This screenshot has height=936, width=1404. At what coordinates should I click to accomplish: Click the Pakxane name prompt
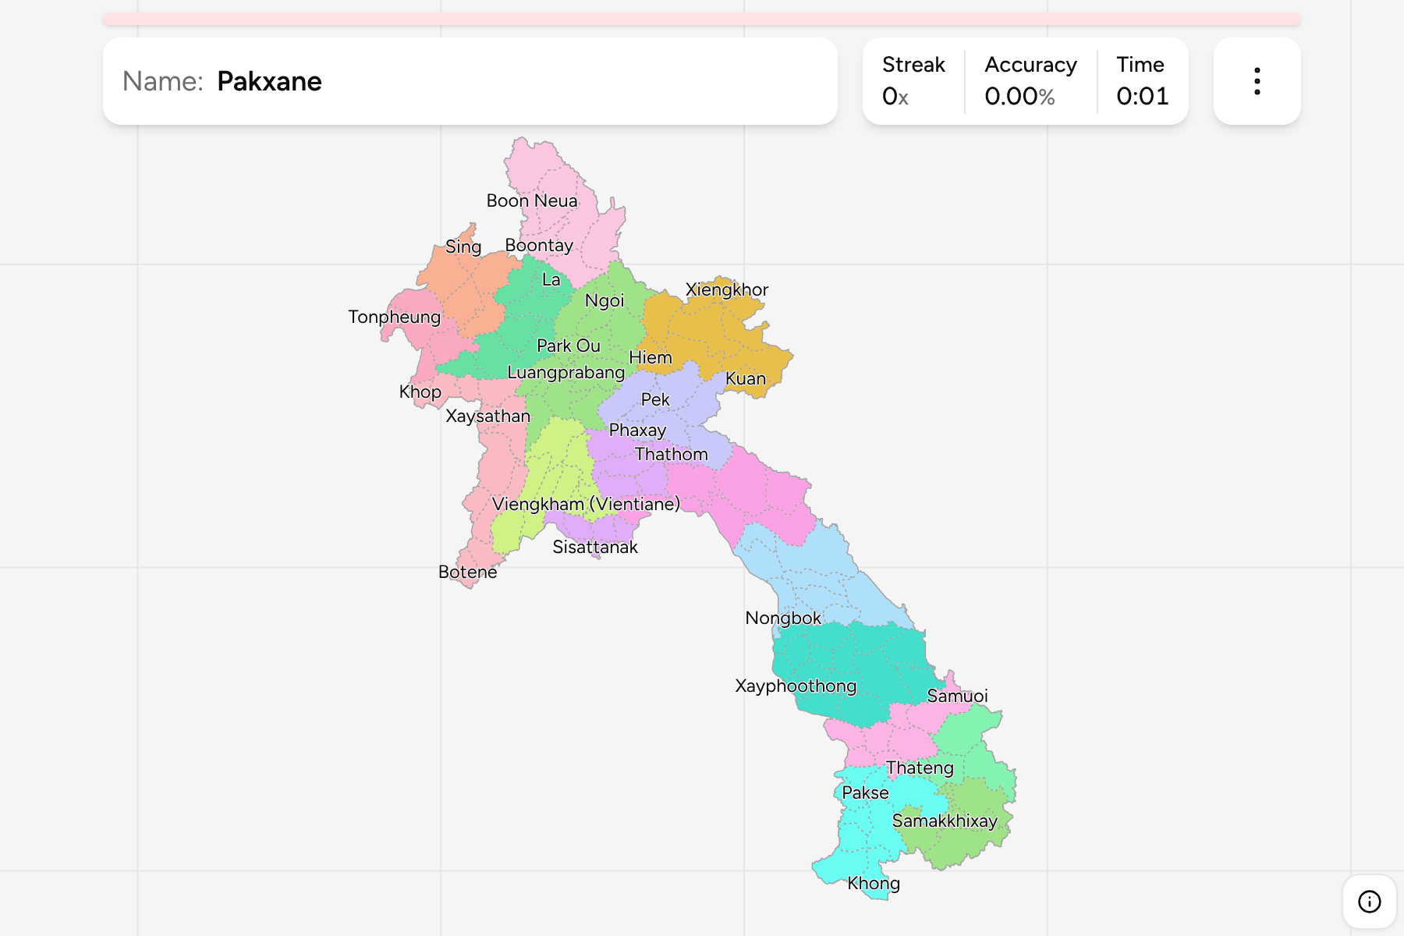(x=269, y=81)
